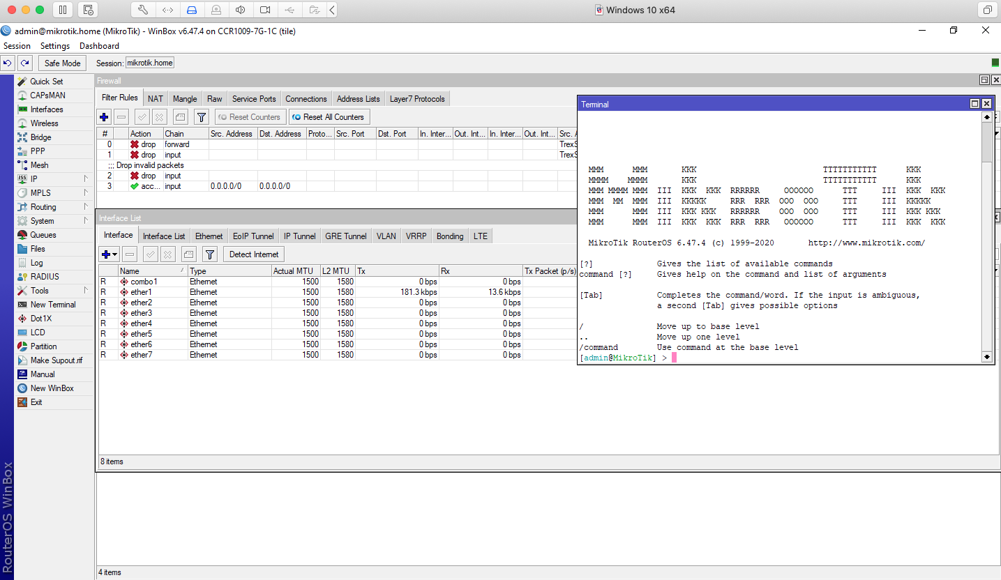Switch to the Address Lists tab

359,99
